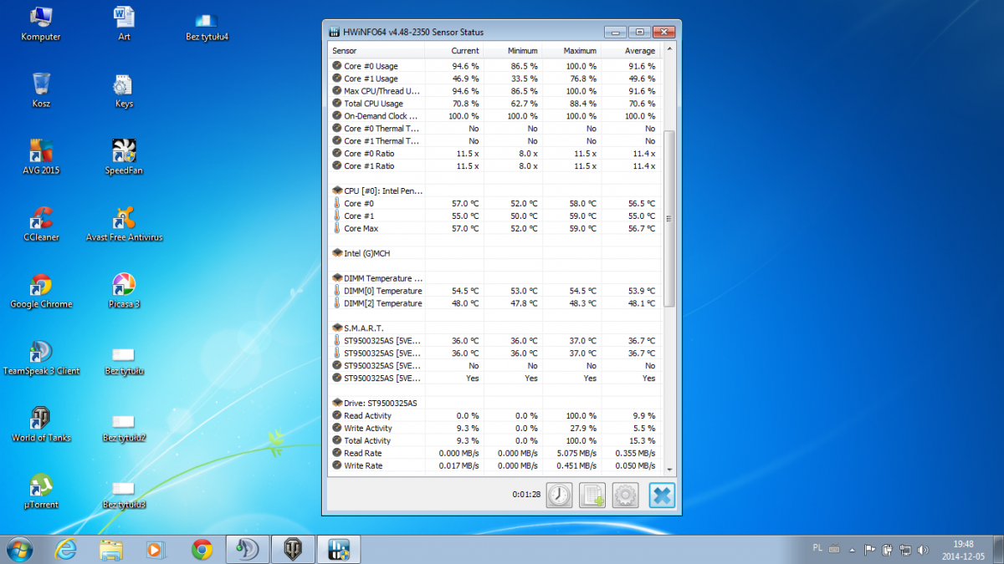Open the Action Center flag icon
1004x564 pixels.
point(869,550)
